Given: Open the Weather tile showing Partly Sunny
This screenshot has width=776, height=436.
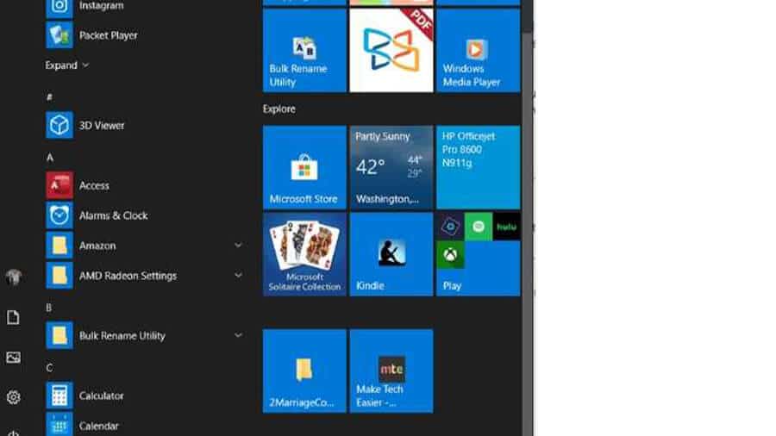Looking at the screenshot, I should (391, 167).
